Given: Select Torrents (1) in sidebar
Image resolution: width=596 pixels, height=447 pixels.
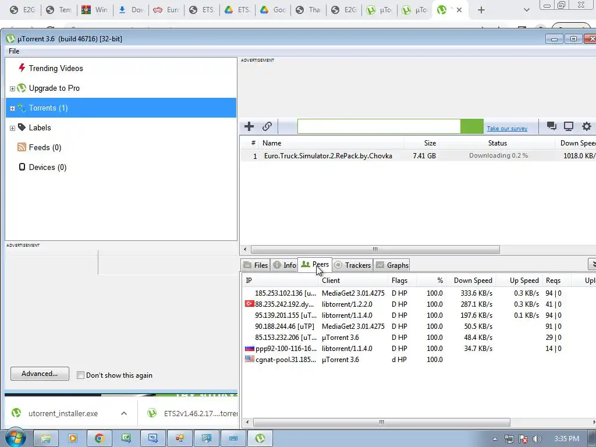Looking at the screenshot, I should click(121, 108).
